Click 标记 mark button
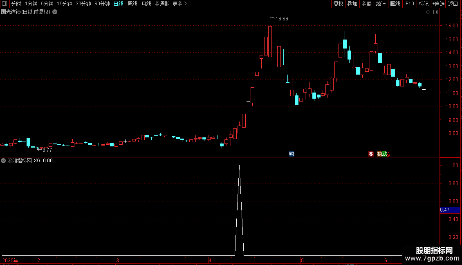The width and height of the screenshot is (462, 265). click(424, 4)
